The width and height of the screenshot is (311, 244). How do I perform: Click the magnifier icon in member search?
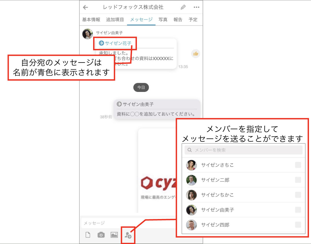pos(190,150)
